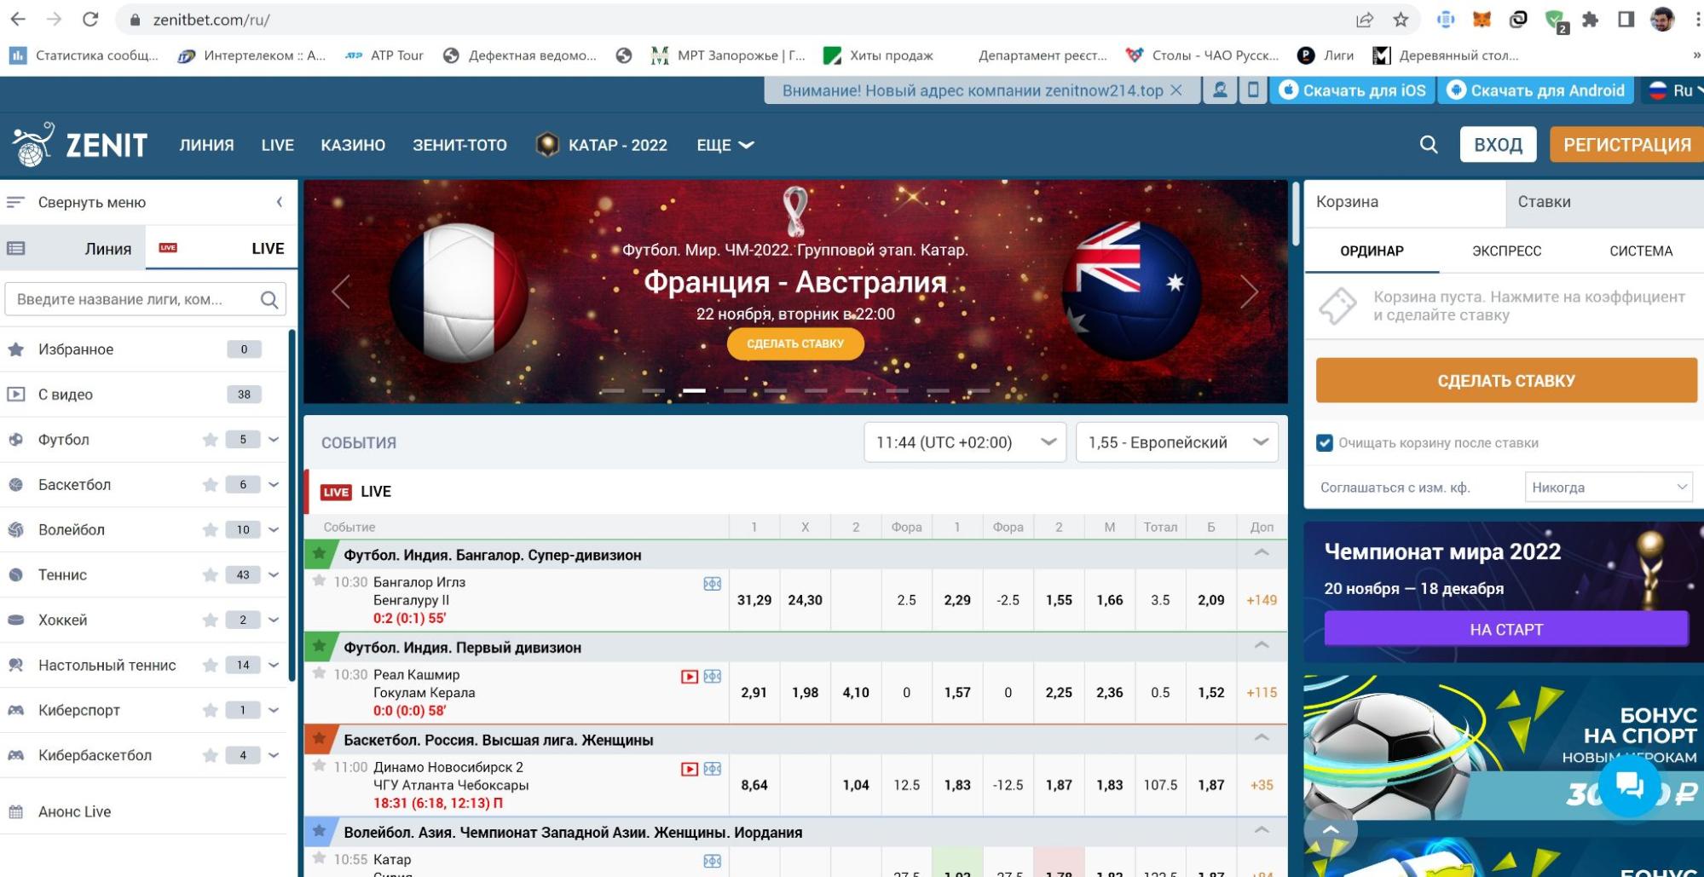The image size is (1704, 877).
Task: Favorite the Индия Первый дивизион league star
Action: pyautogui.click(x=320, y=645)
